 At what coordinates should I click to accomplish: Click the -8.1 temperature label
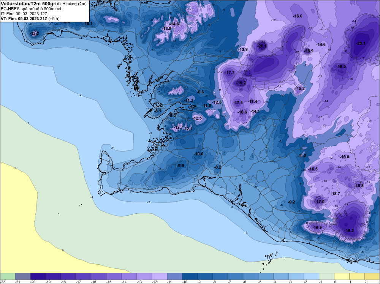tap(158, 111)
